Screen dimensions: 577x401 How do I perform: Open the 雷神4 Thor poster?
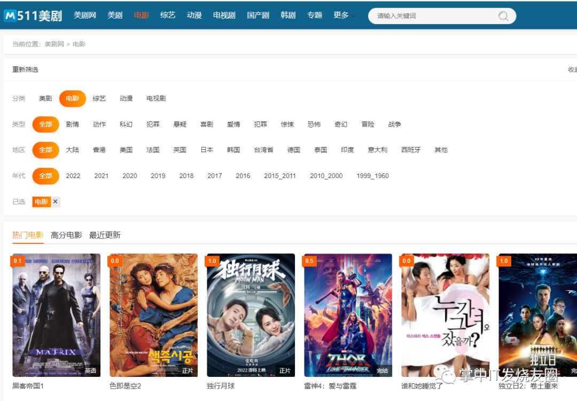[348, 315]
